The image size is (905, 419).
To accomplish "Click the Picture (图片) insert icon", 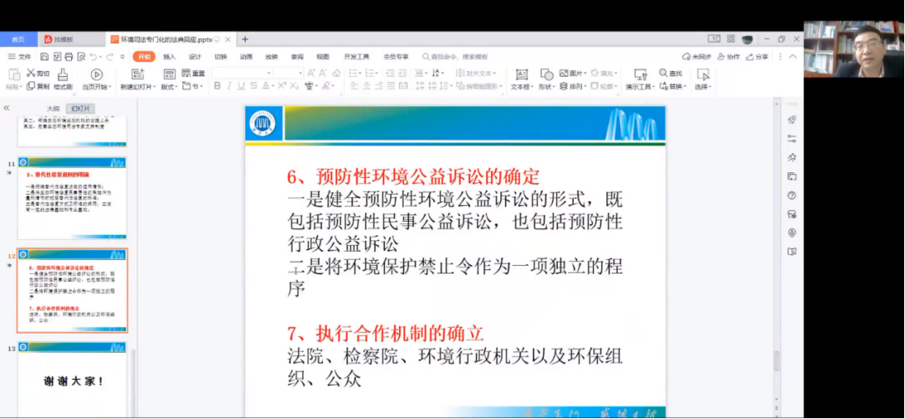I will (x=571, y=74).
